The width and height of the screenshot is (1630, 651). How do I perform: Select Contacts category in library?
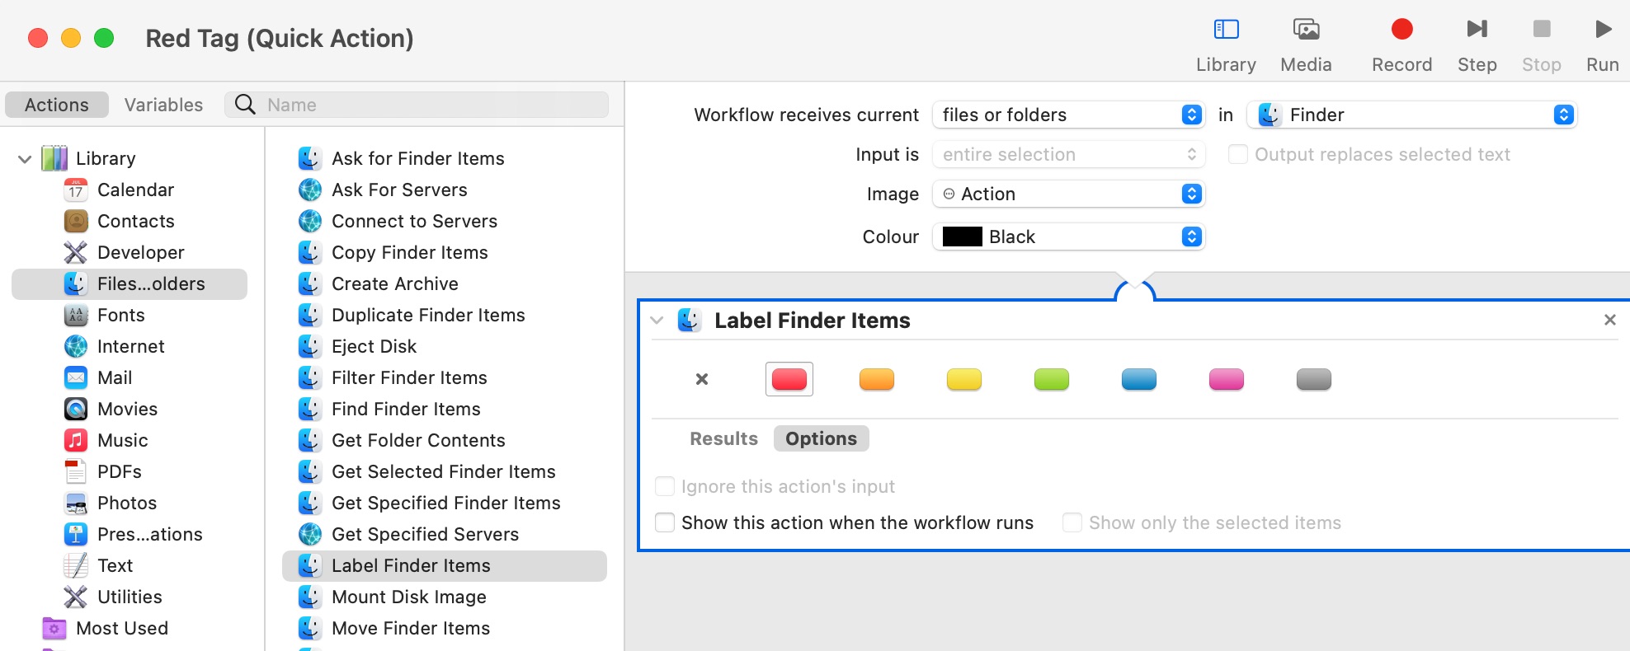pyautogui.click(x=135, y=221)
